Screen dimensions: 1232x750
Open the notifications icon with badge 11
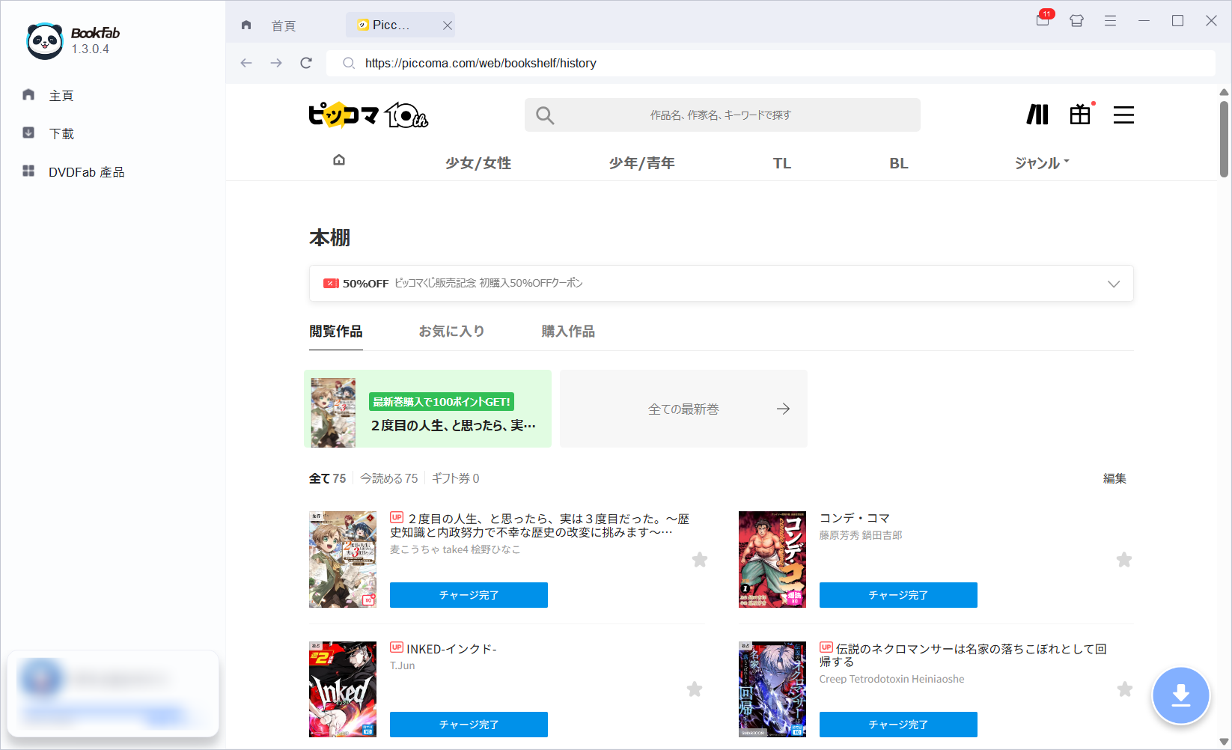tap(1043, 20)
